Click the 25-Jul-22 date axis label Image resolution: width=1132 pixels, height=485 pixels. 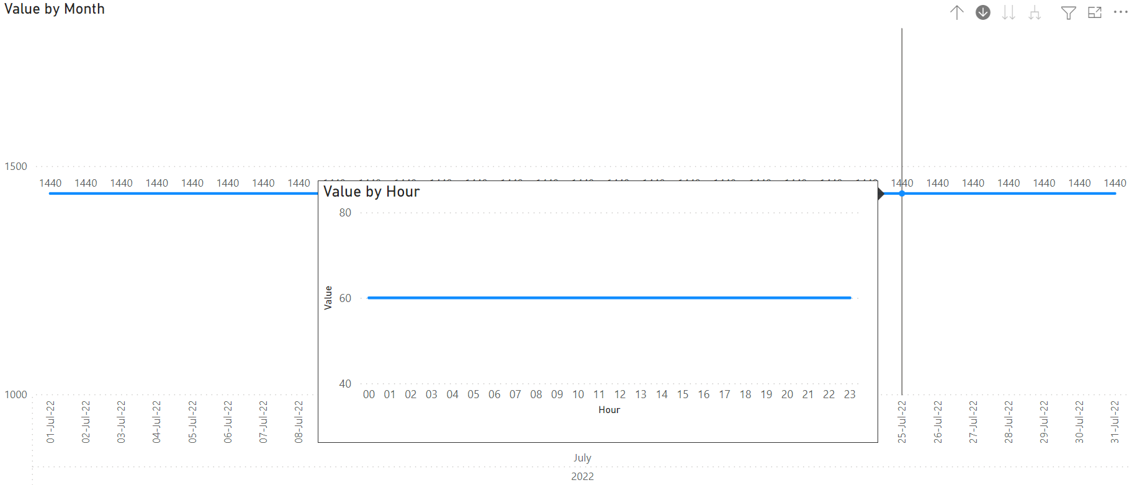(902, 422)
